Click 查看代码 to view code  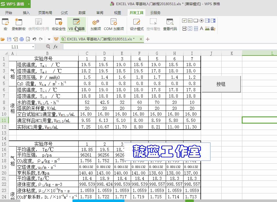tap(170, 24)
